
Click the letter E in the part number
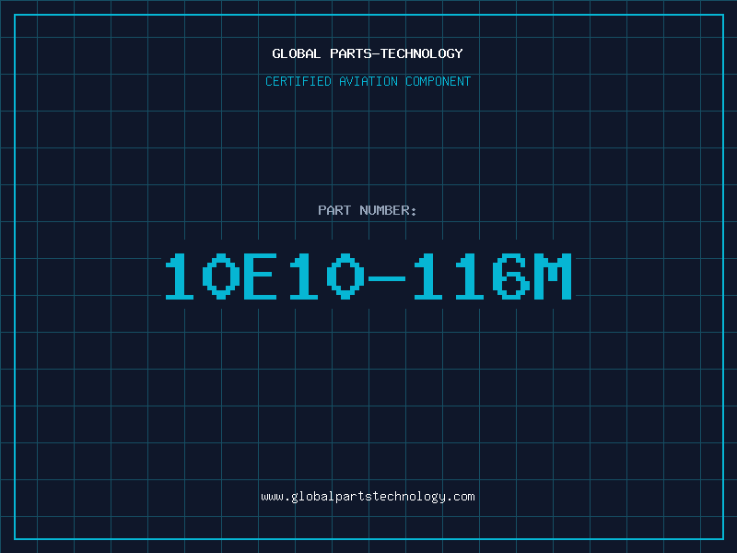pos(260,276)
